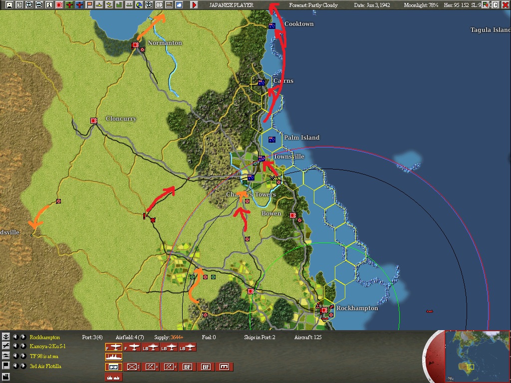Click the 'Supply: 3644+' value
511x383 pixels.
(169, 338)
